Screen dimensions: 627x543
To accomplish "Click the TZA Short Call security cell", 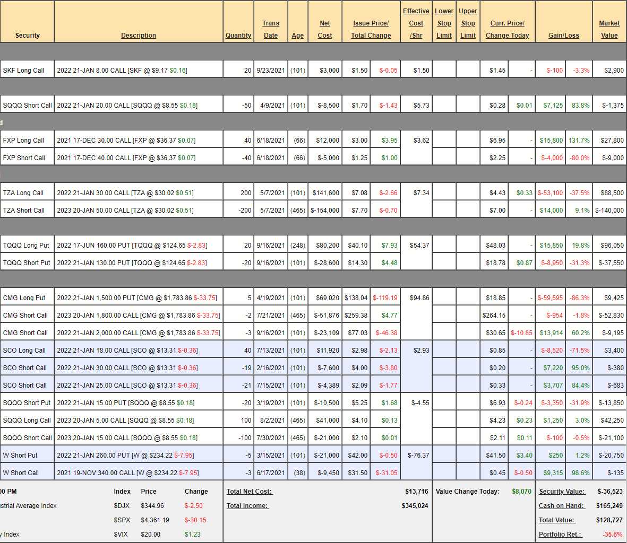I will pyautogui.click(x=24, y=211).
